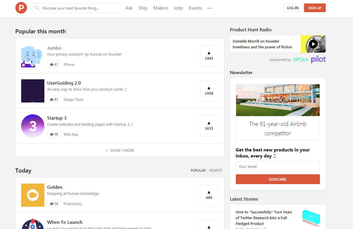
Task: Open the Jobs menu item
Action: 178,8
